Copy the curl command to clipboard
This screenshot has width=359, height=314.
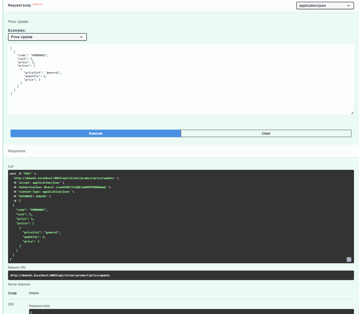tap(349, 259)
